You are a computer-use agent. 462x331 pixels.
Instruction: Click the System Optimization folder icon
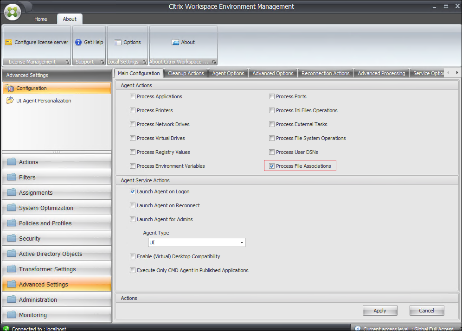click(x=12, y=208)
